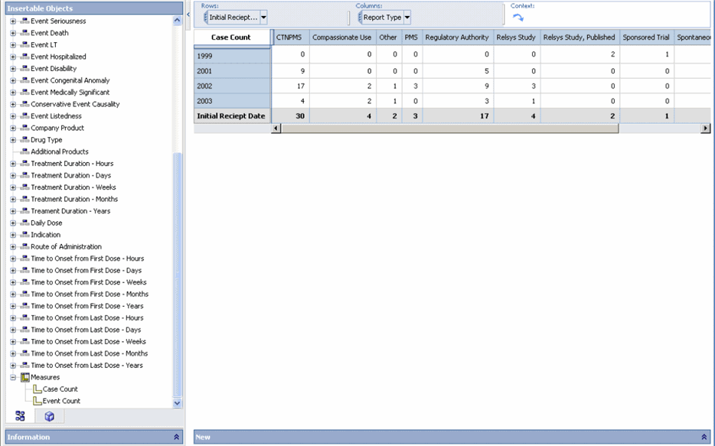This screenshot has height=446, width=715.
Task: Click the Measures folder icon
Action: tap(25, 377)
